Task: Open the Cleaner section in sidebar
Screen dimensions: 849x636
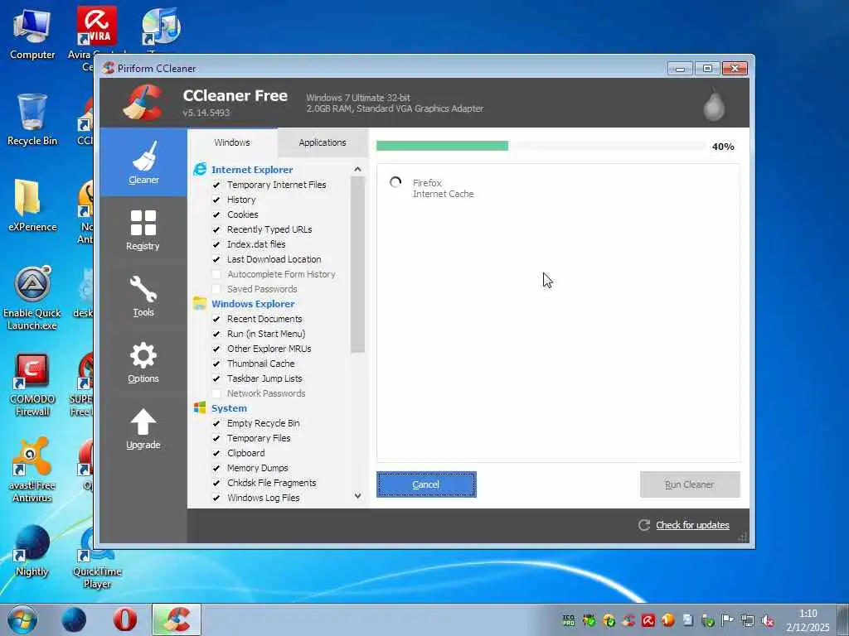Action: coord(143,162)
